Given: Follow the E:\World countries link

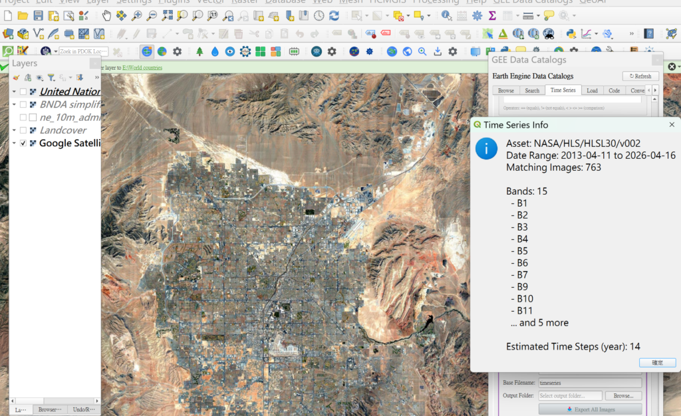Looking at the screenshot, I should (142, 67).
